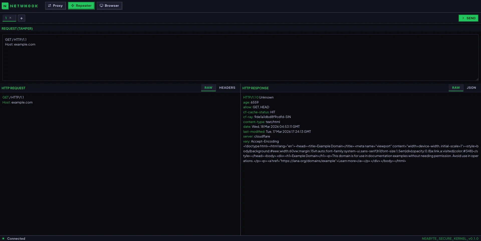This screenshot has height=241, width=481.
Task: Click the 'date:' response header line
Action: coord(272,127)
